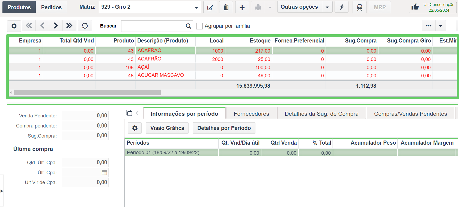Viewport: 459px width, 207px height.
Task: Expand the printer options dropdown arrow
Action: pos(270,7)
